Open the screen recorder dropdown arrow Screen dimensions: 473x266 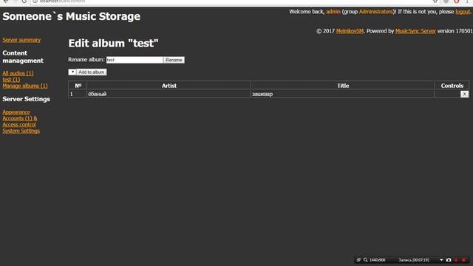coord(441,260)
